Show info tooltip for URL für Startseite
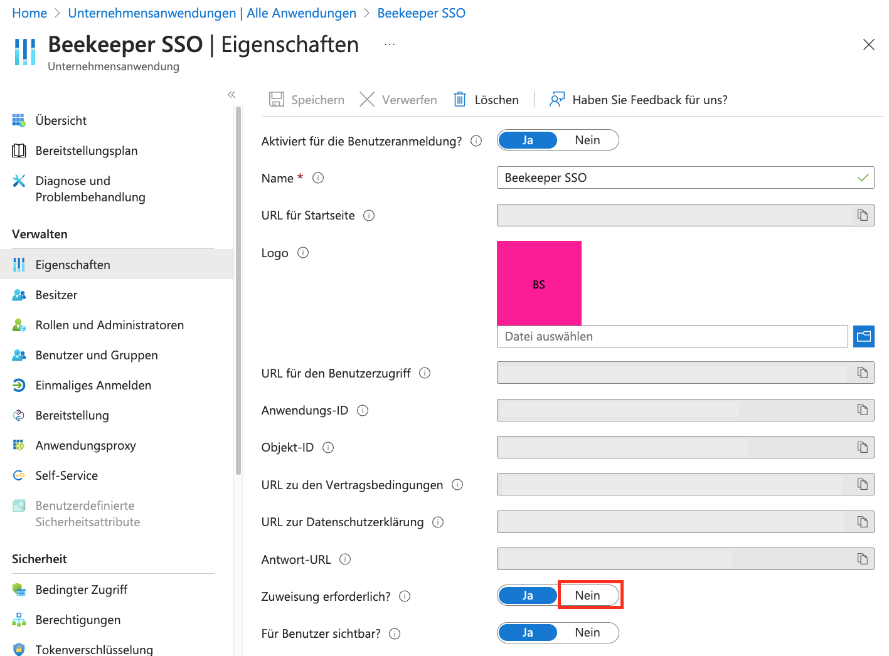Image resolution: width=889 pixels, height=656 pixels. 369,216
